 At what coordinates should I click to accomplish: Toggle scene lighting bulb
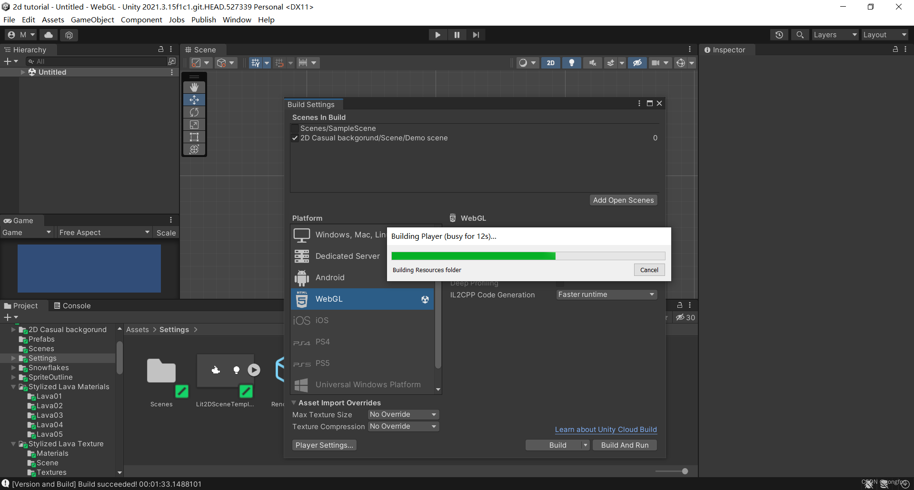(x=572, y=63)
